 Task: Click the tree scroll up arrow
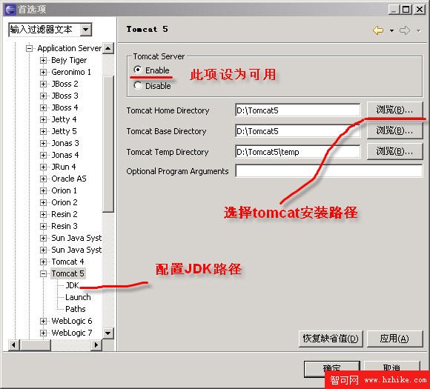108,48
